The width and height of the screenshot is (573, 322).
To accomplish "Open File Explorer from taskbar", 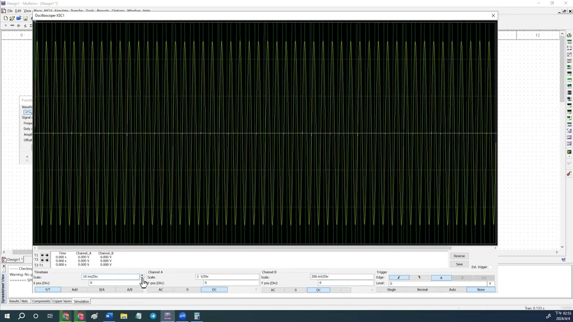I will coord(124,316).
